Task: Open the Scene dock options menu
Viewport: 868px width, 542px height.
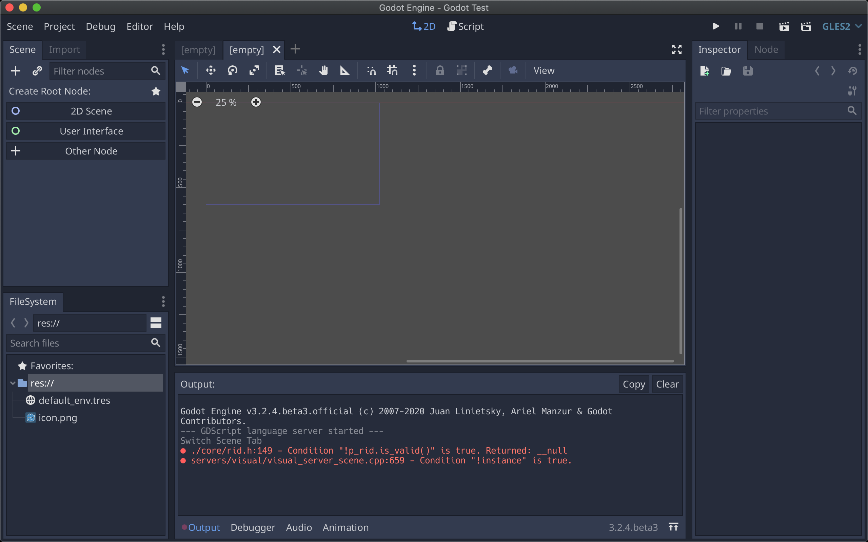Action: point(163,49)
